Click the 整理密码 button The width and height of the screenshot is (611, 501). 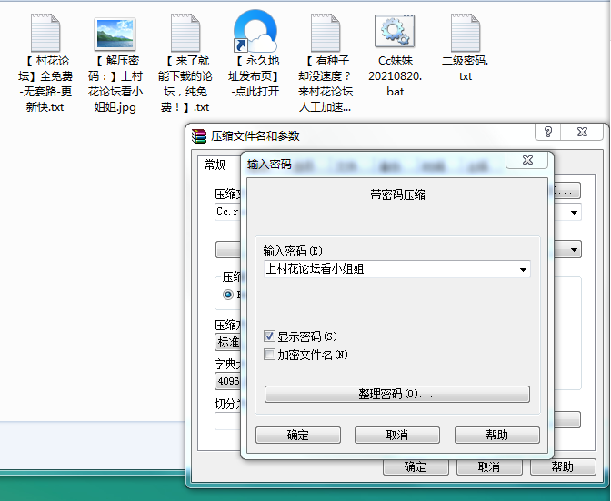[396, 395]
